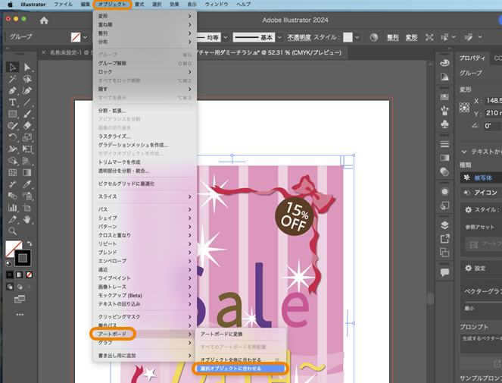This screenshot has height=383, width=502.
Task: Choose グループ解除 menu item
Action: [x=145, y=63]
